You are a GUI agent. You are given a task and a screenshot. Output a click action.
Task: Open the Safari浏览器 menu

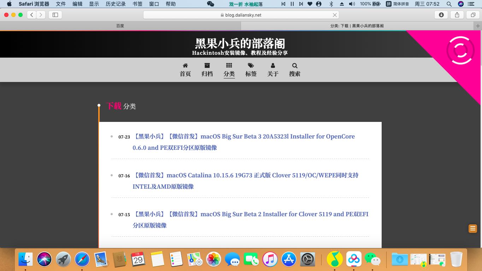coord(34,4)
